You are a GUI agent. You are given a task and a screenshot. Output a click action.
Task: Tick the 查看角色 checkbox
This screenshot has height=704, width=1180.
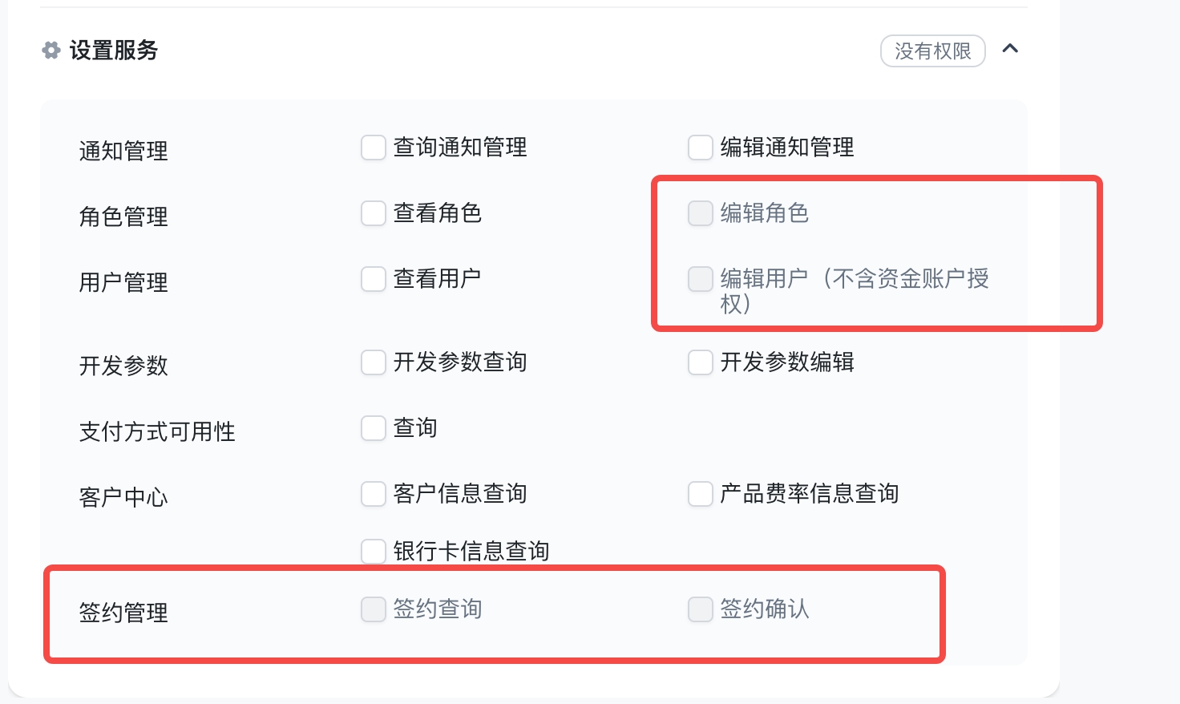[x=374, y=213]
